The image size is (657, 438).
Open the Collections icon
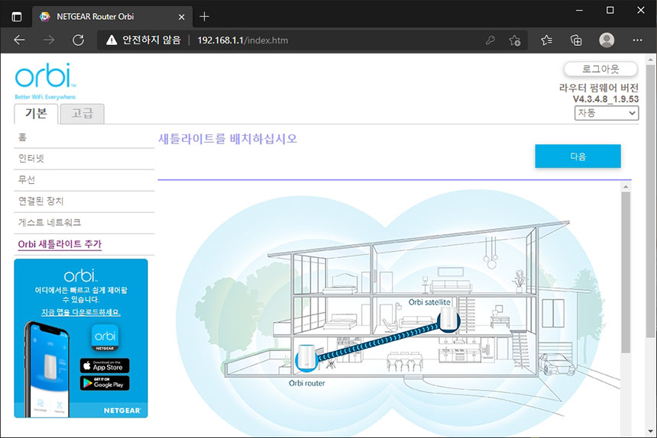[576, 40]
